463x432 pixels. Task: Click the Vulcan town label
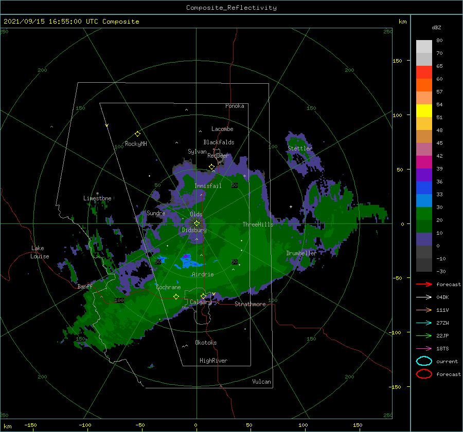(261, 382)
